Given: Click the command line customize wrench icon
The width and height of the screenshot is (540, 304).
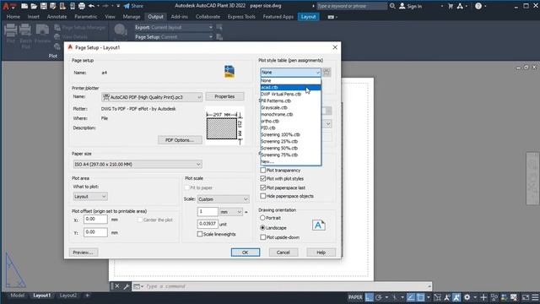Looking at the screenshot, I should (127, 286).
